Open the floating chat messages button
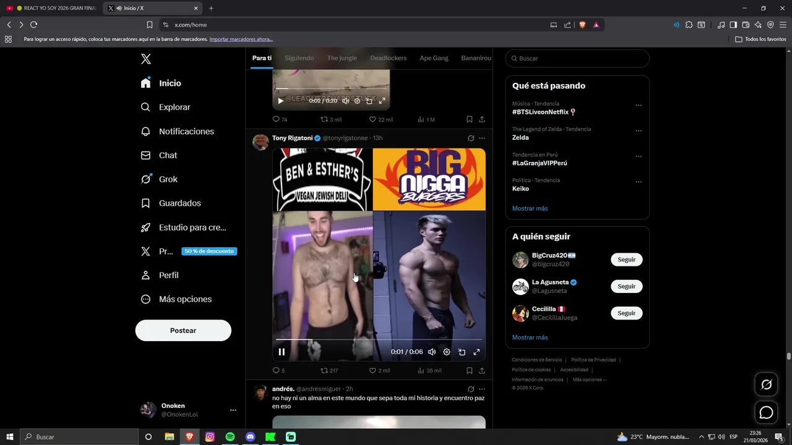 click(x=766, y=412)
